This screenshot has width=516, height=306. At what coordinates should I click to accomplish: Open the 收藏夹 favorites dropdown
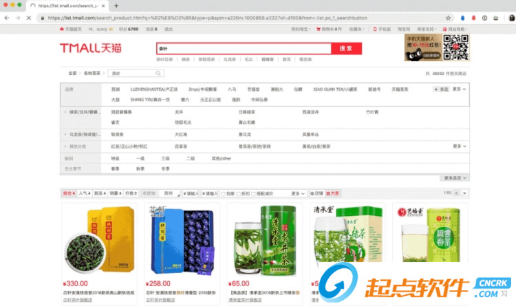pos(356,29)
